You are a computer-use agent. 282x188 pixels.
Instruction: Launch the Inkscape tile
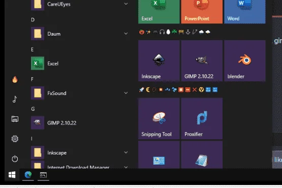[x=159, y=60]
